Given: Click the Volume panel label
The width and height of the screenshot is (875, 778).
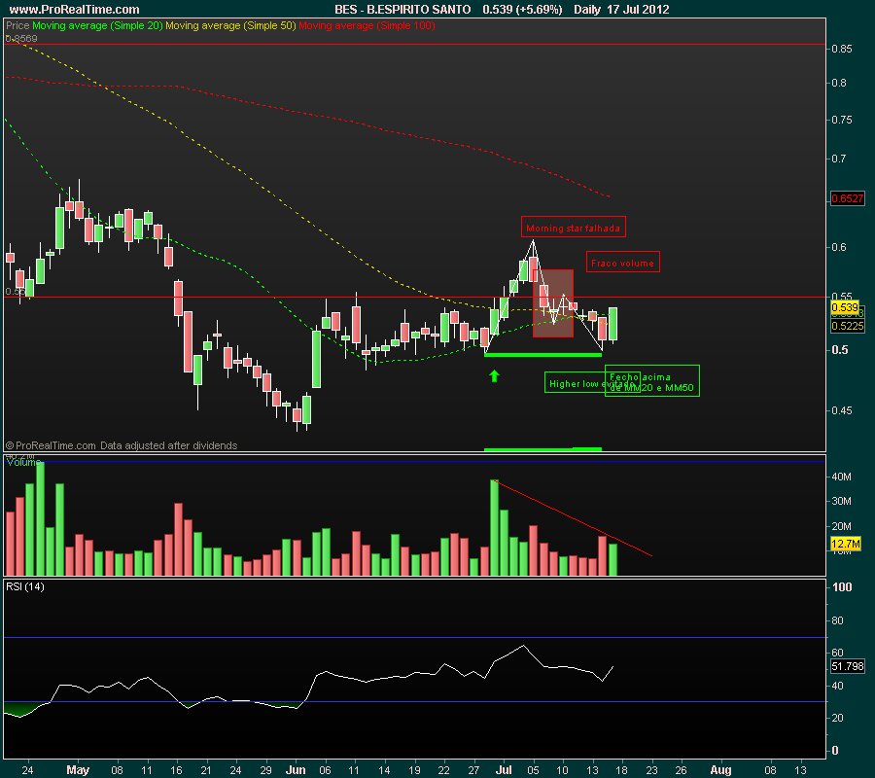Looking at the screenshot, I should coord(23,462).
